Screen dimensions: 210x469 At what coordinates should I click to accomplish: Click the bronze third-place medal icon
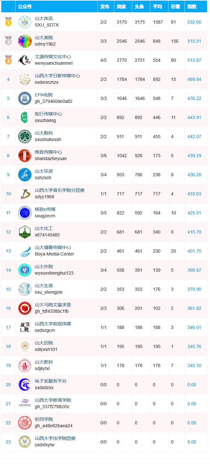click(x=8, y=60)
